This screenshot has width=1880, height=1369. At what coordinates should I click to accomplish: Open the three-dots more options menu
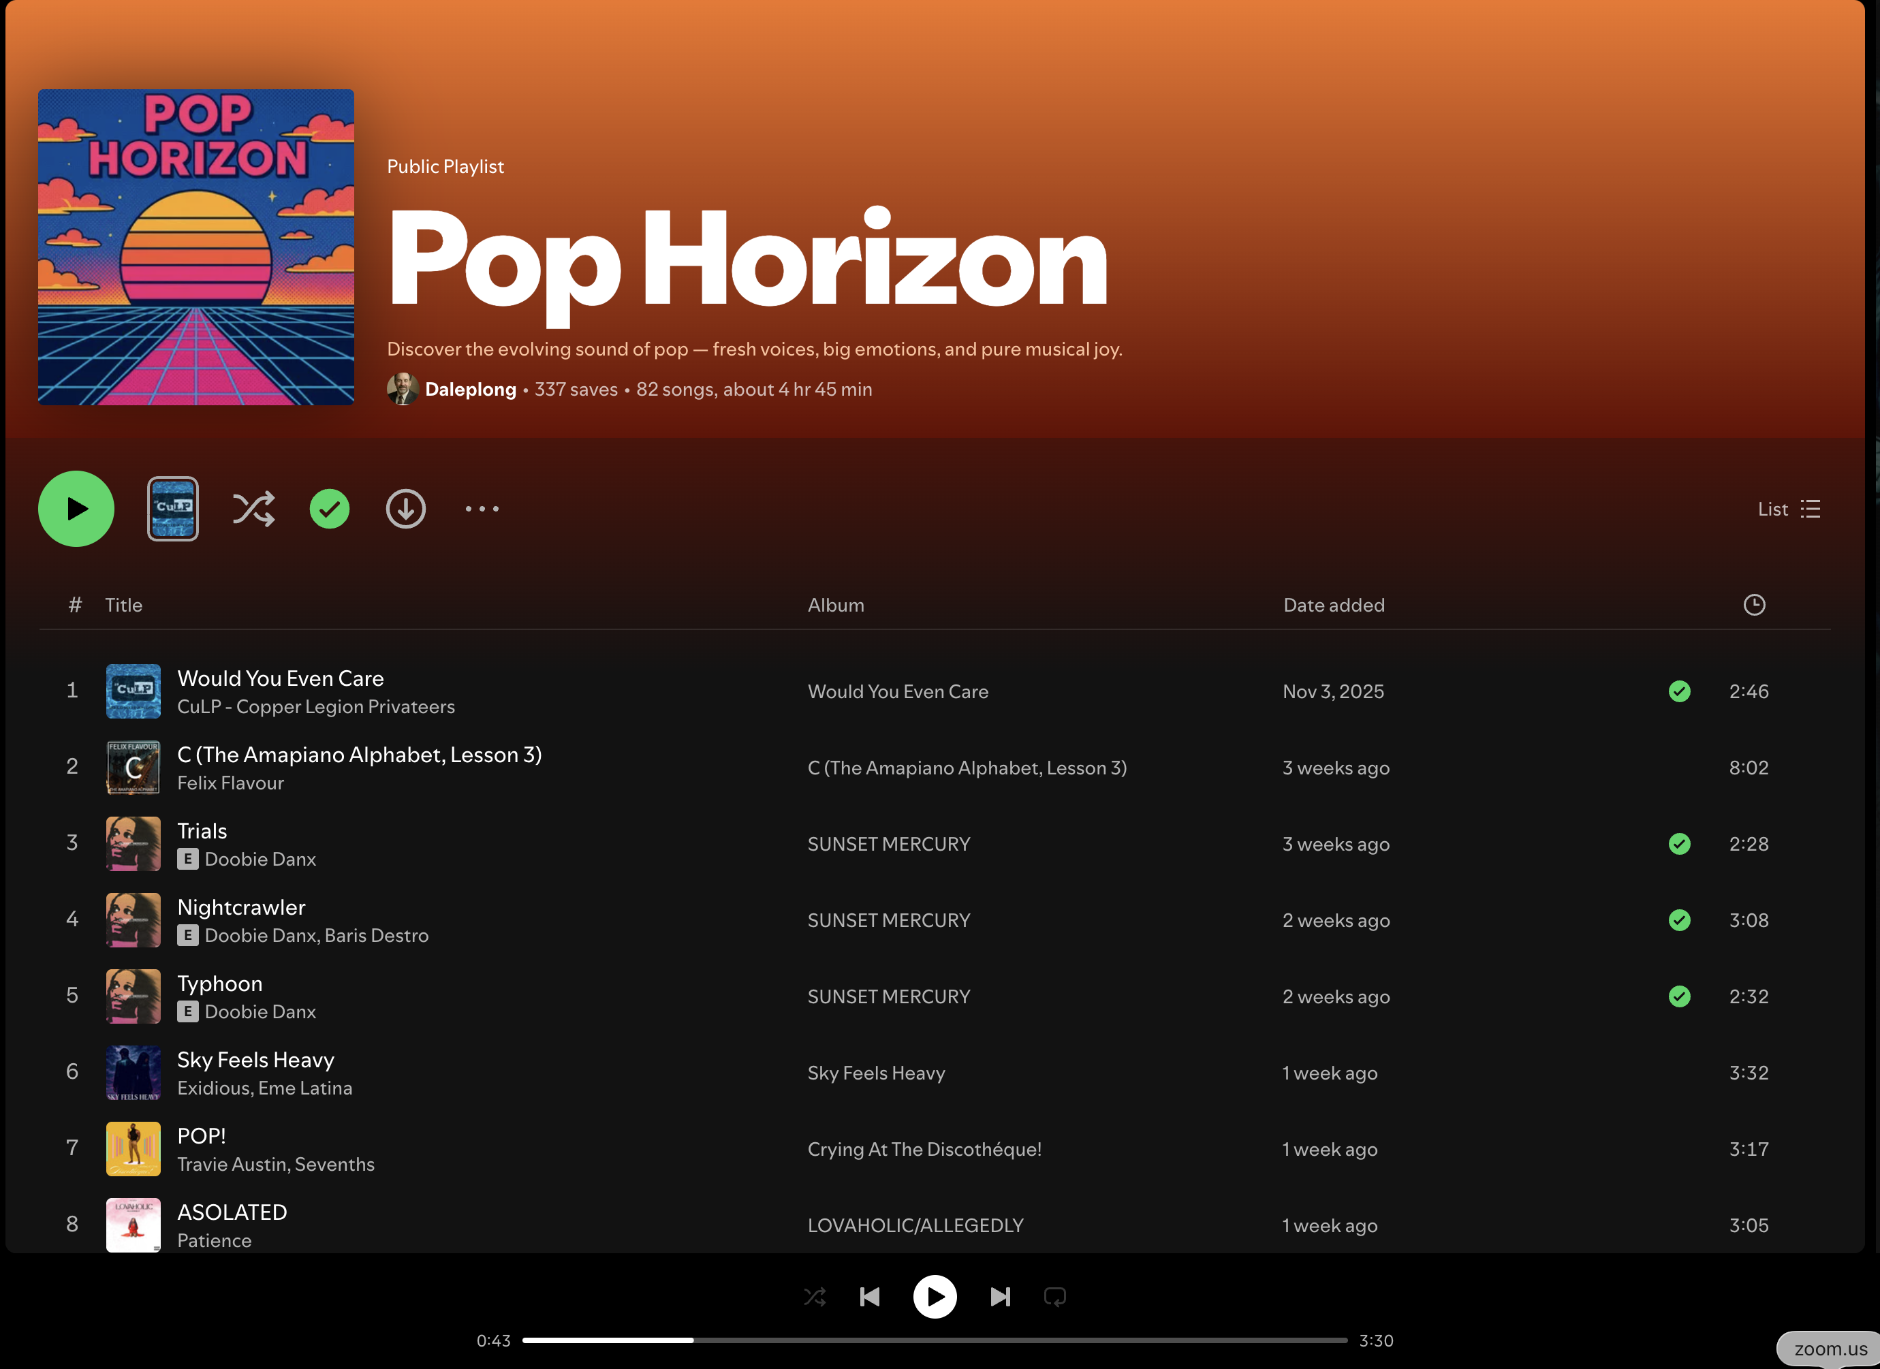coord(482,509)
